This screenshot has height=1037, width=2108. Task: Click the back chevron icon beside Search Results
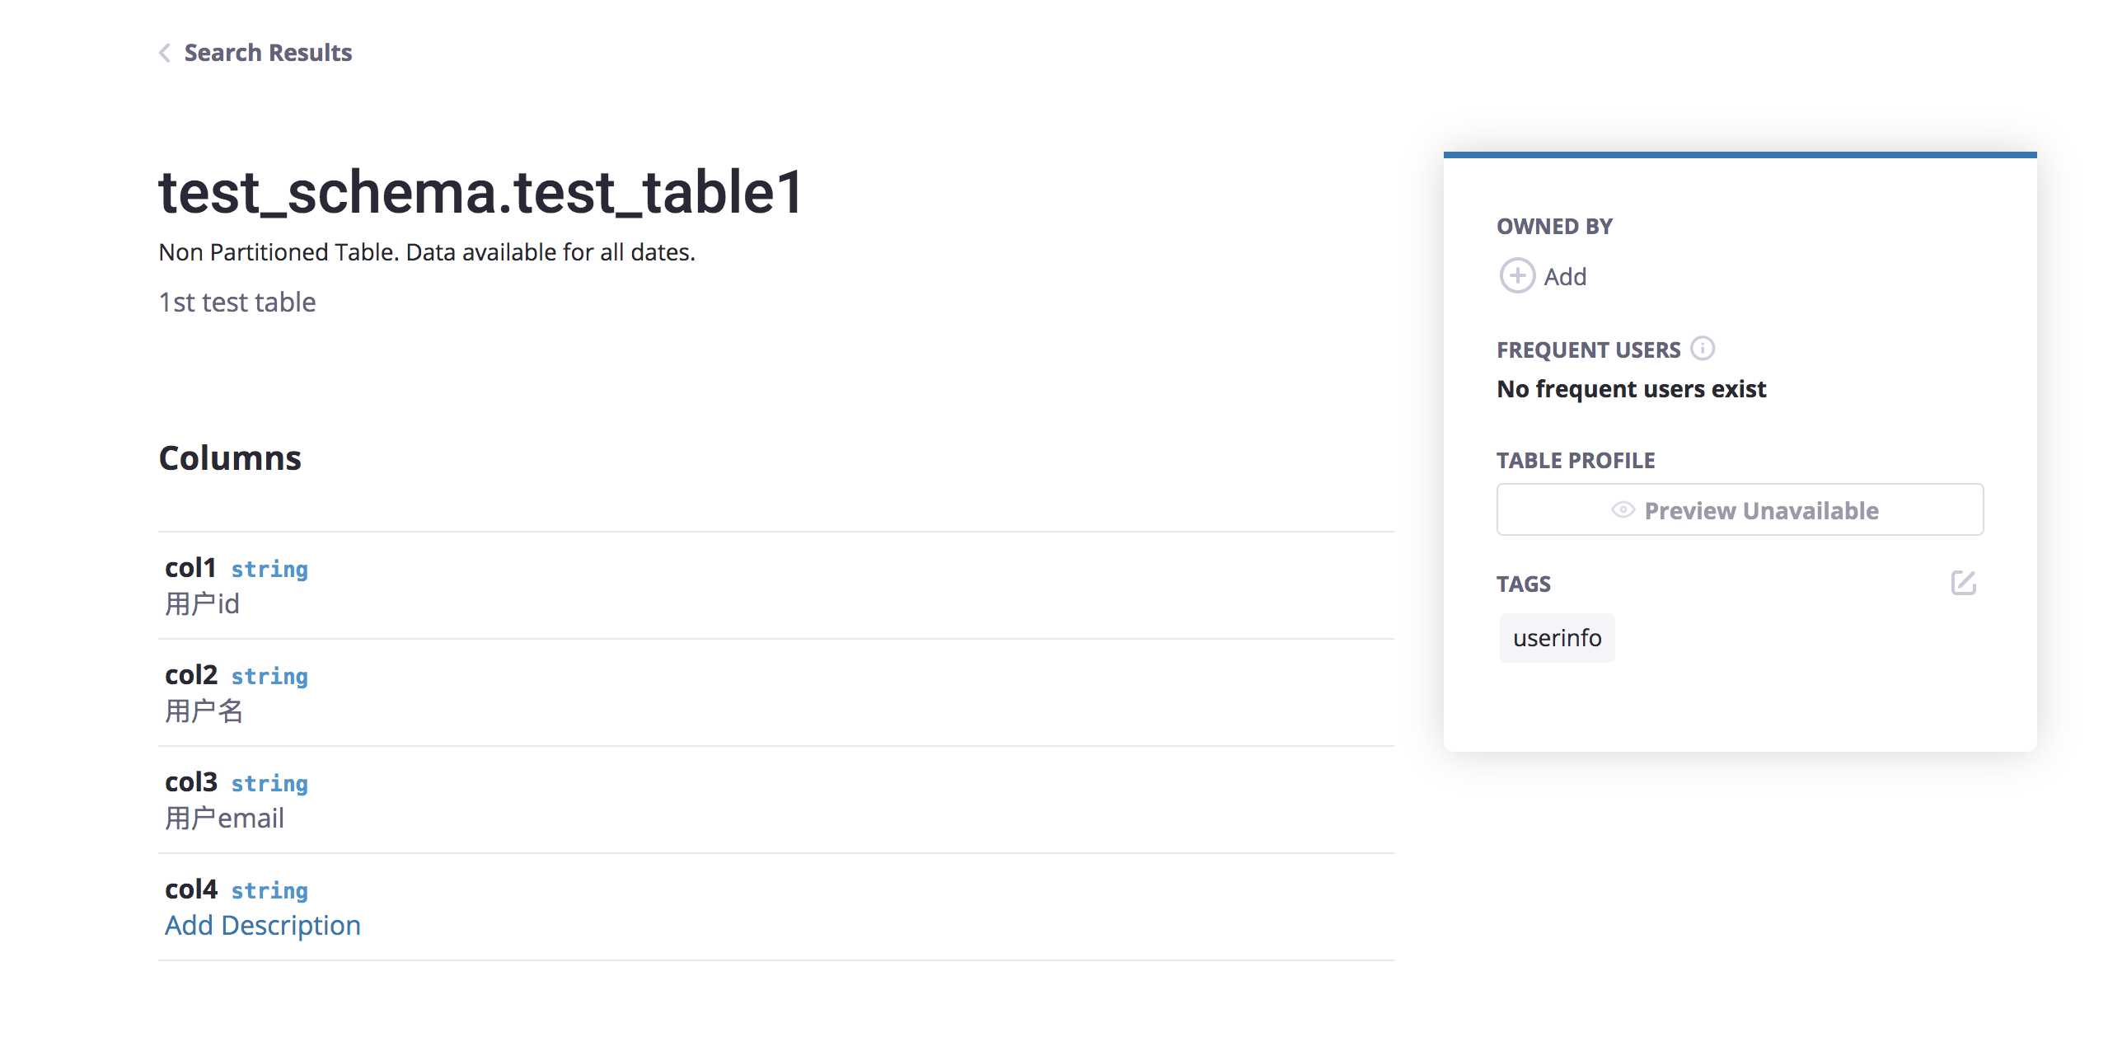[165, 53]
